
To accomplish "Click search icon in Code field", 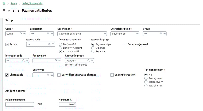I will click(x=20, y=34).
